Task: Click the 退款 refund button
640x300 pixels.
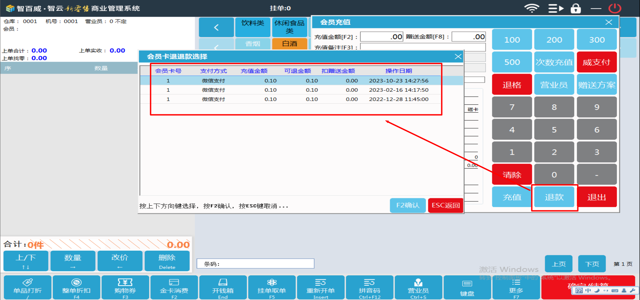Action: point(554,197)
